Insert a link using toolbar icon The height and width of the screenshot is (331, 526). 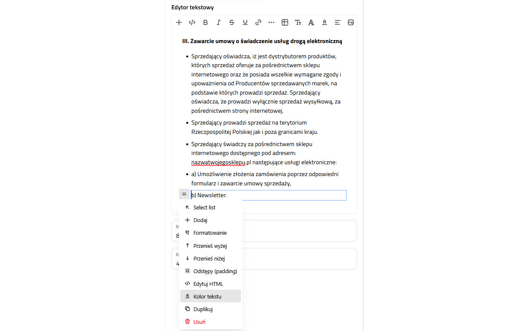pos(258,22)
